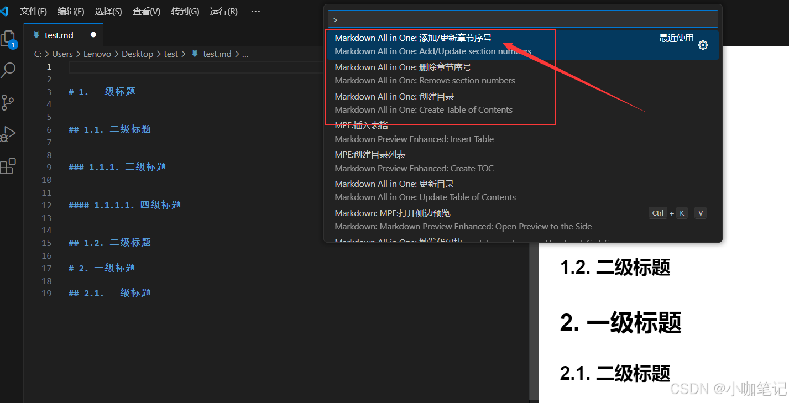
Task: Place cursor on '## 2.1. 二级标题' line
Action: point(109,293)
